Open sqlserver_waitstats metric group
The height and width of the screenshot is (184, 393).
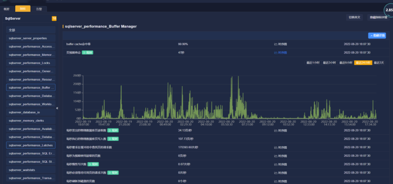(31, 170)
